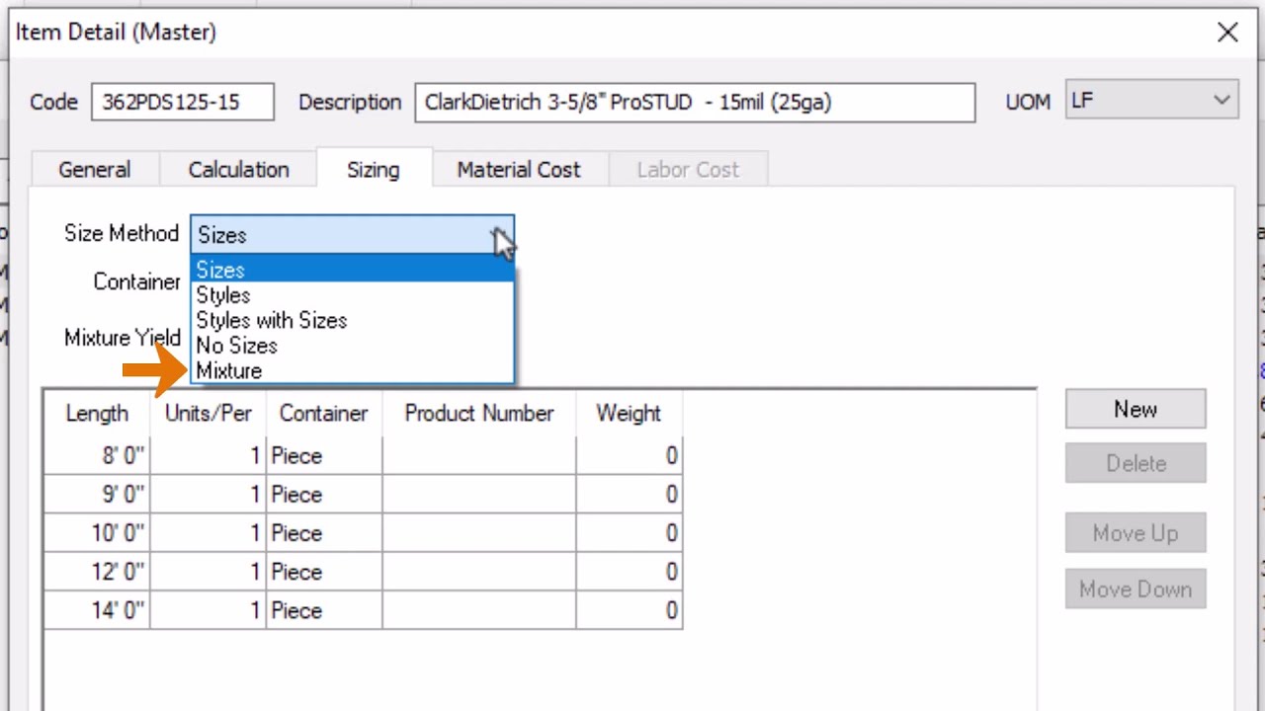
Task: Click the Product Number column header
Action: point(478,414)
